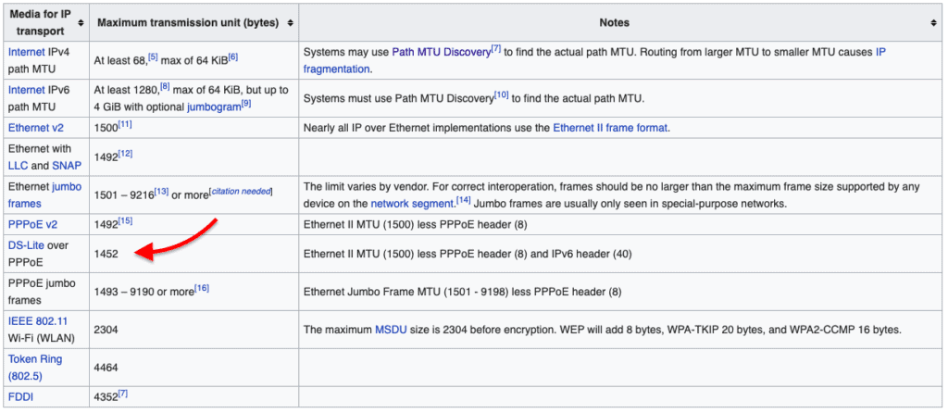
Task: Open footnote 5 after 'At least 68'
Action: click(x=153, y=57)
